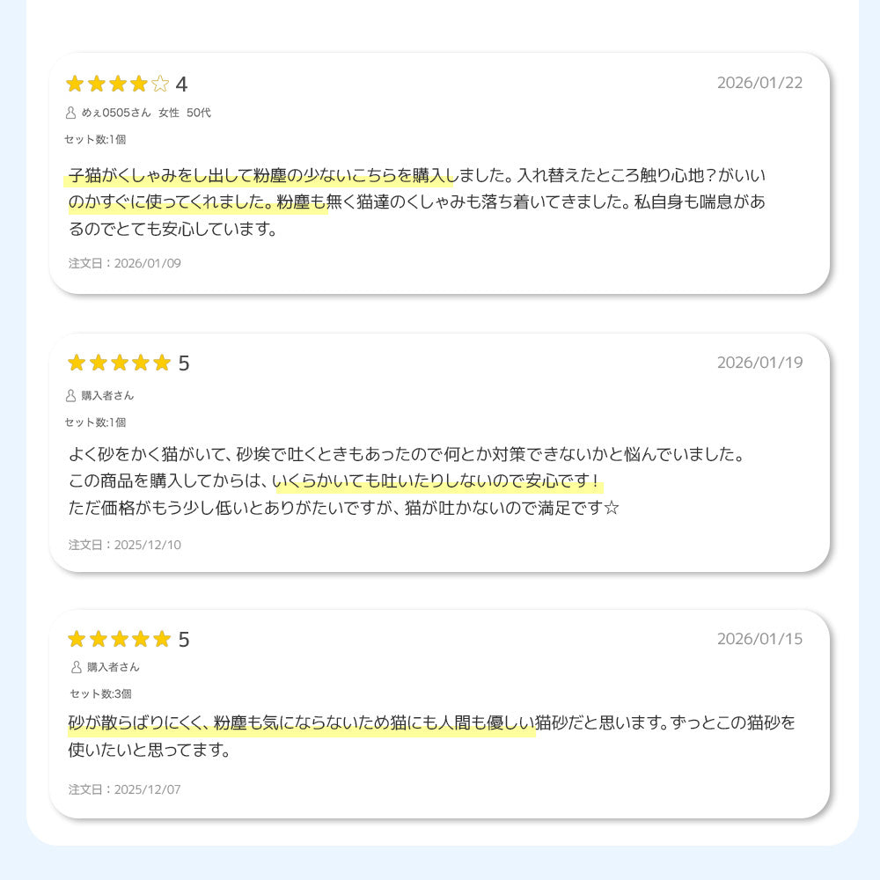This screenshot has height=880, width=880.
Task: Click 購入者さん in the 2026/01/15 review
Action: (113, 667)
